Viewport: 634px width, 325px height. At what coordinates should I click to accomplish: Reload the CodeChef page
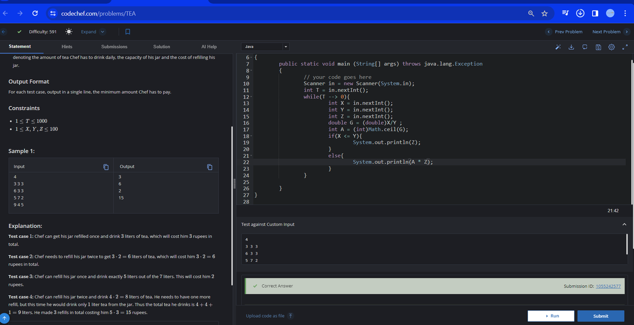(x=35, y=13)
